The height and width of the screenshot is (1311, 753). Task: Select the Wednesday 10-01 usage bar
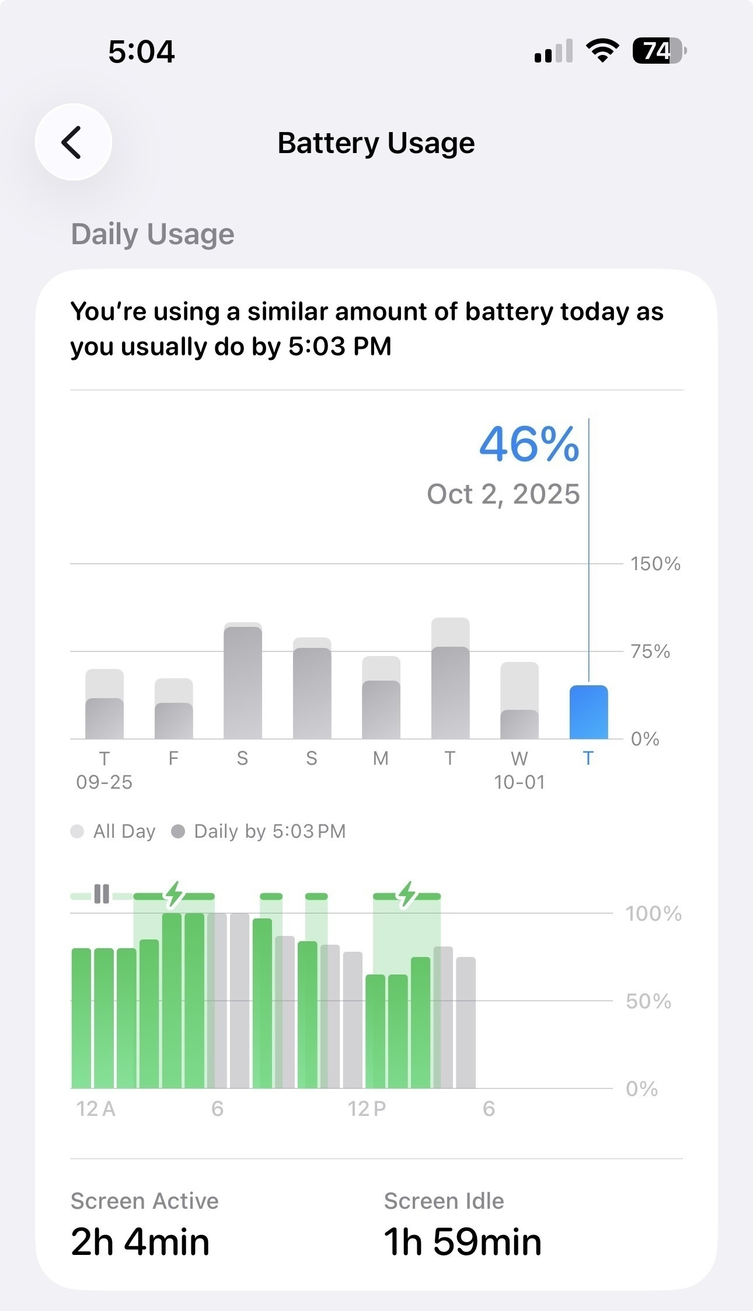[519, 701]
